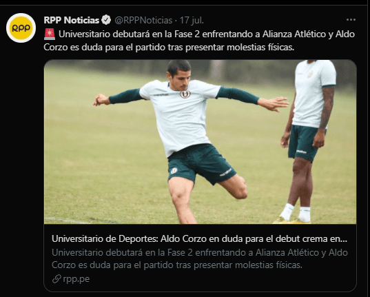Open the RPP profile avatar
The image size is (370, 297).
[21, 28]
